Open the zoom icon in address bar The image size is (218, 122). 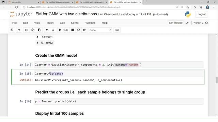[x=182, y=7]
